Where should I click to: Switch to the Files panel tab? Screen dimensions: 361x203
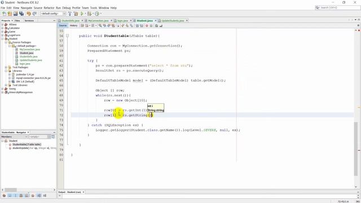pyautogui.click(x=17, y=20)
